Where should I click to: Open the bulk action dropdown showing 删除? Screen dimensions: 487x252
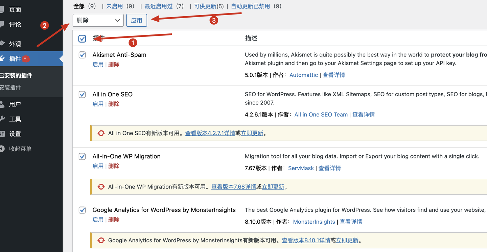[x=98, y=20]
